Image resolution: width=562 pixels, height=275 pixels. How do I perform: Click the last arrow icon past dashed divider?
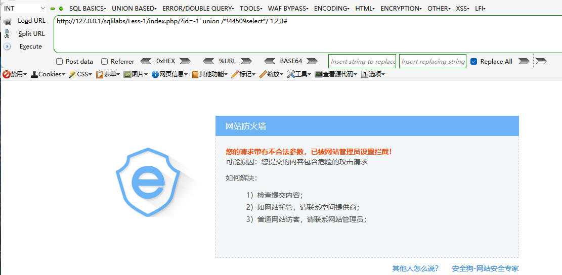[x=541, y=61]
